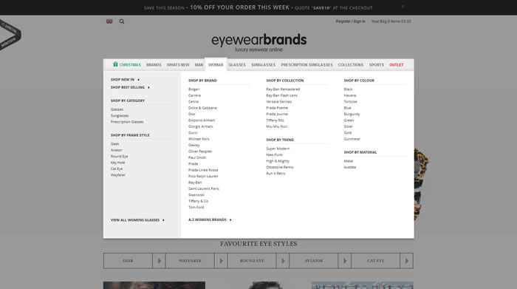Expand View All Womens Glasses link
The height and width of the screenshot is (289, 517).
click(137, 220)
